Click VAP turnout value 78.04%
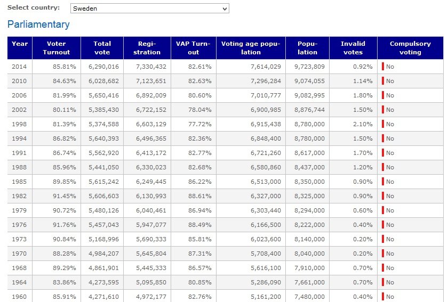This screenshot has width=448, height=302. pyautogui.click(x=199, y=110)
